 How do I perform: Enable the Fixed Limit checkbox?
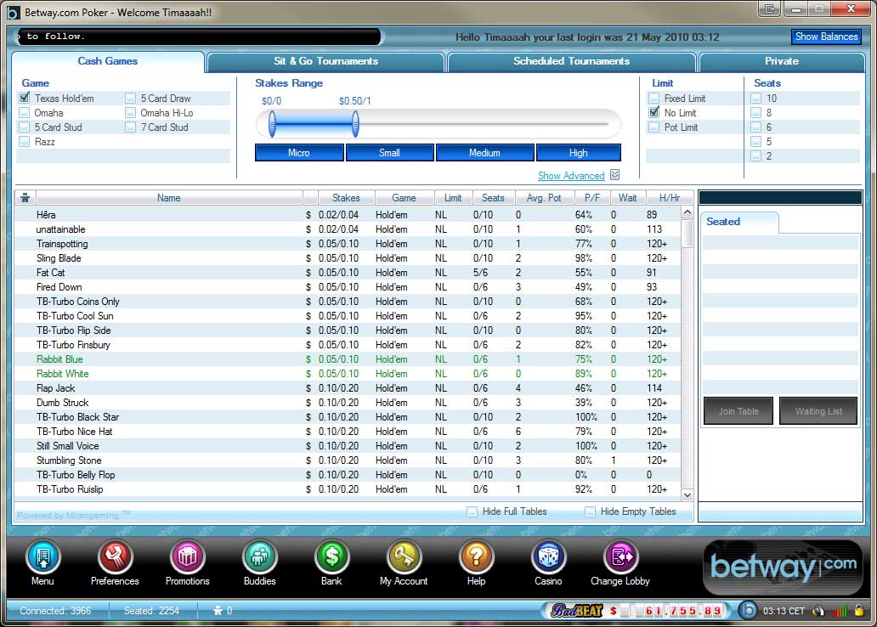point(654,98)
